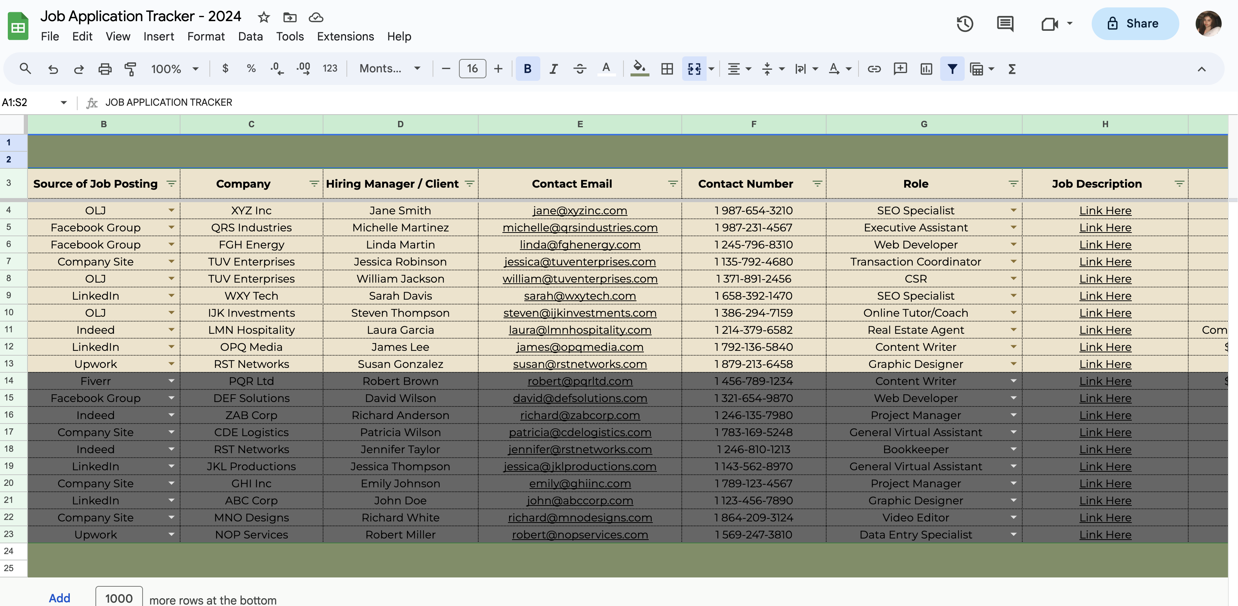Open version history clock icon
The width and height of the screenshot is (1238, 606).
965,23
